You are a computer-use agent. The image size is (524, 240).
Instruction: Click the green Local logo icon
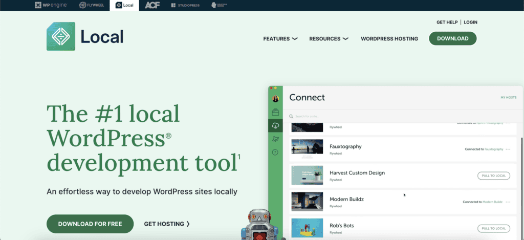tap(61, 36)
